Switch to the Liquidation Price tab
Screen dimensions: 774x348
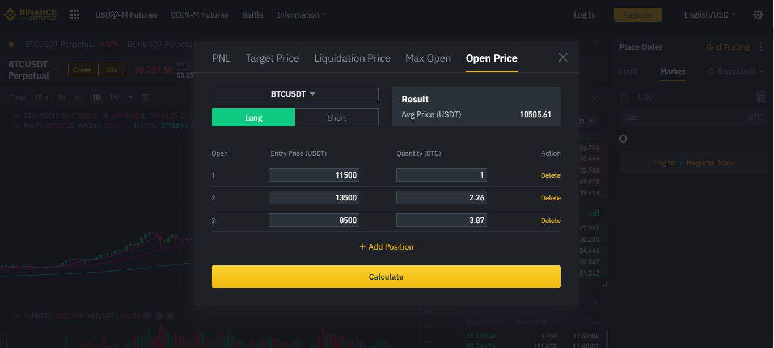click(352, 58)
